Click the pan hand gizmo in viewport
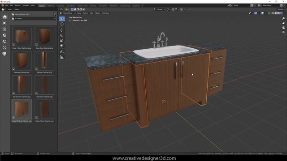The height and width of the screenshot is (161, 287). point(283,23)
